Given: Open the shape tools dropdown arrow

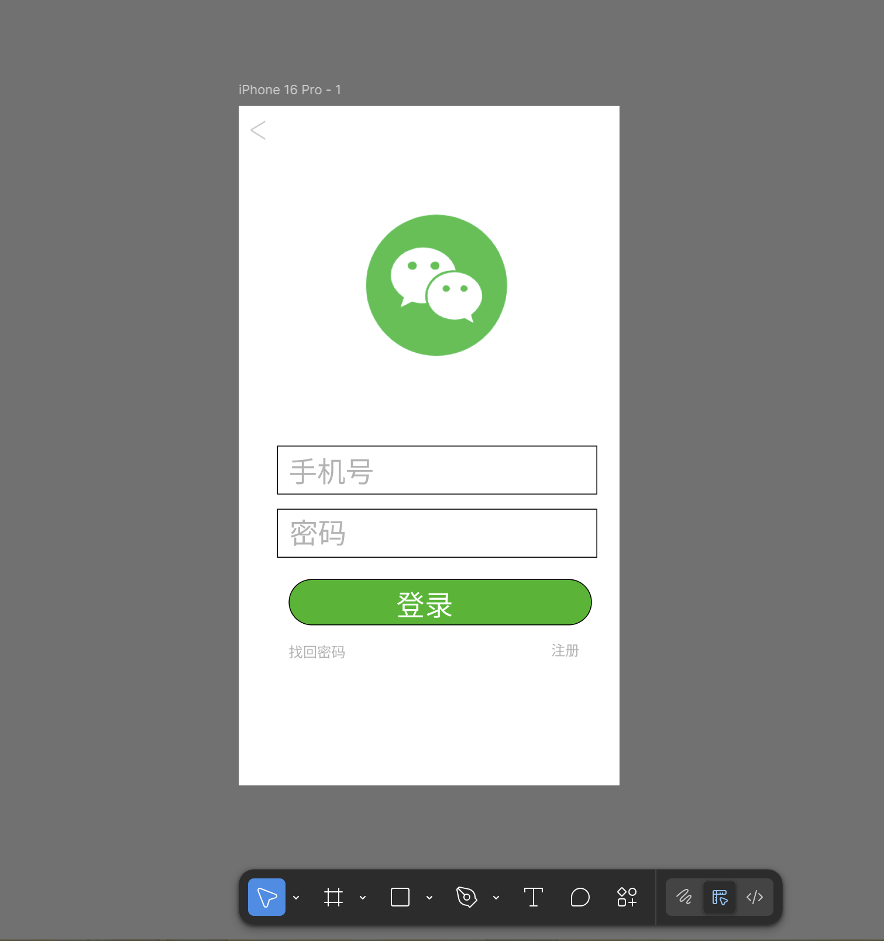Looking at the screenshot, I should [x=429, y=898].
